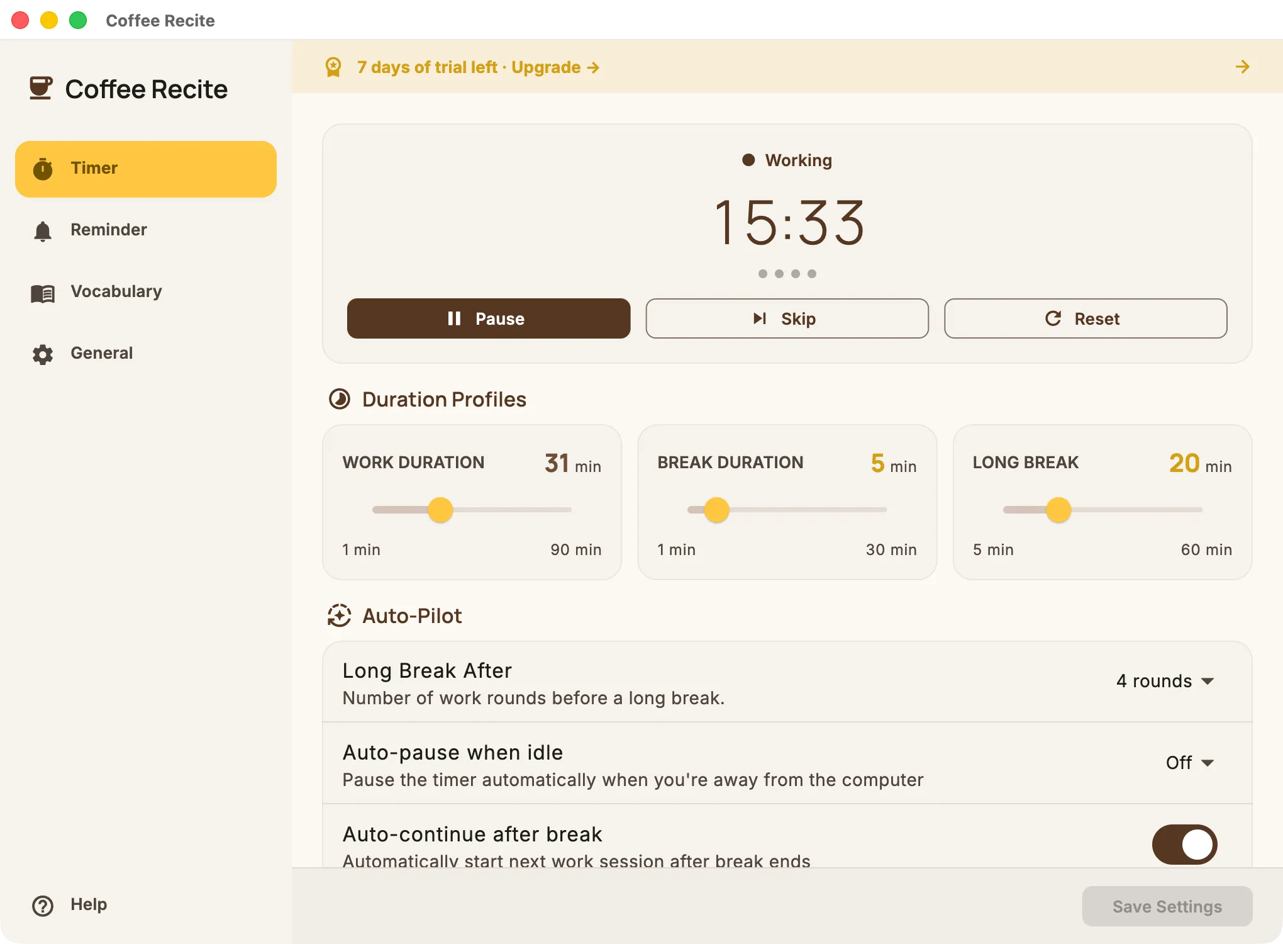This screenshot has height=944, width=1283.
Task: Click the trial award badge icon
Action: 333,67
